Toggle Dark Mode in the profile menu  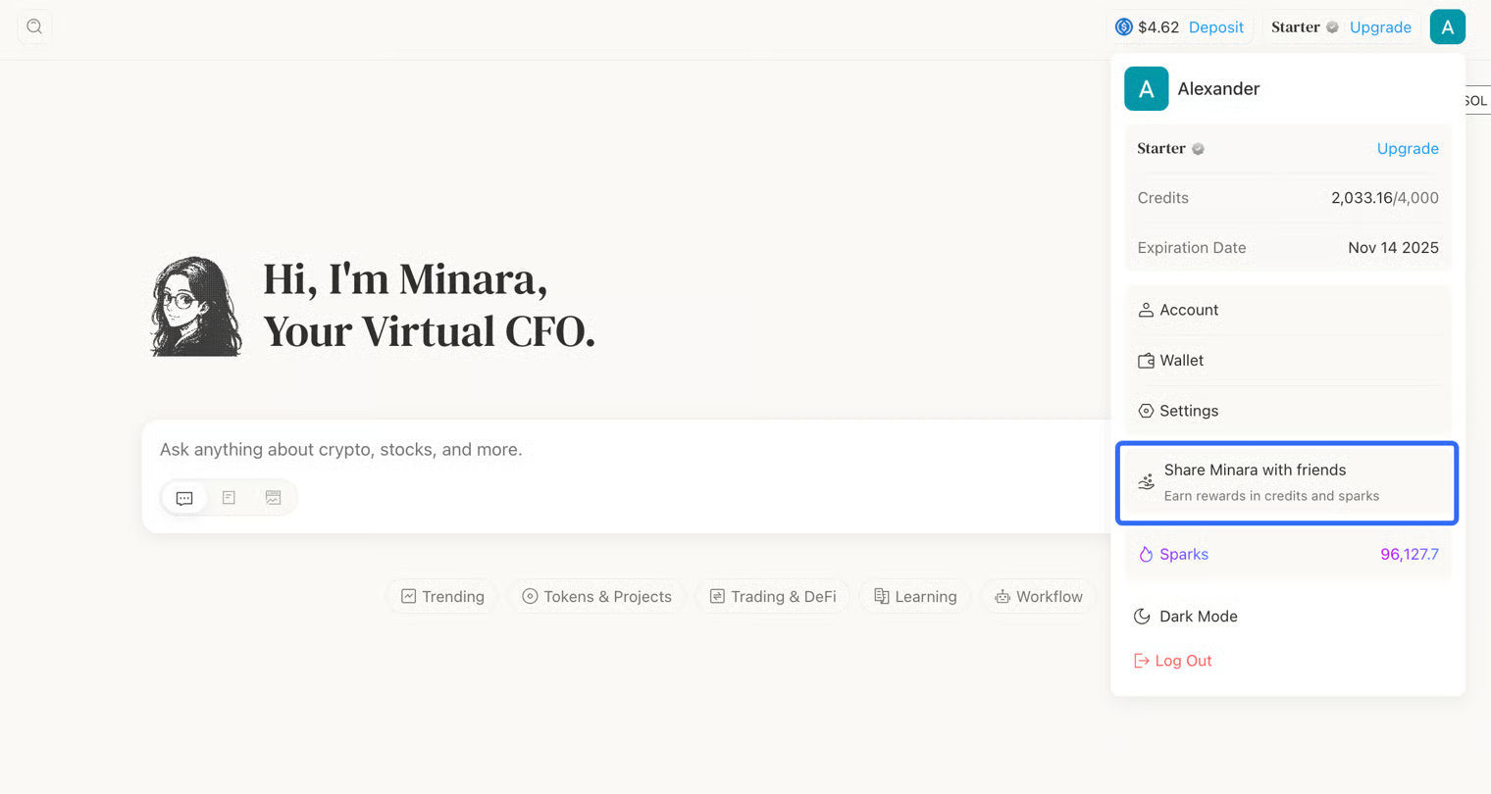pos(1198,617)
